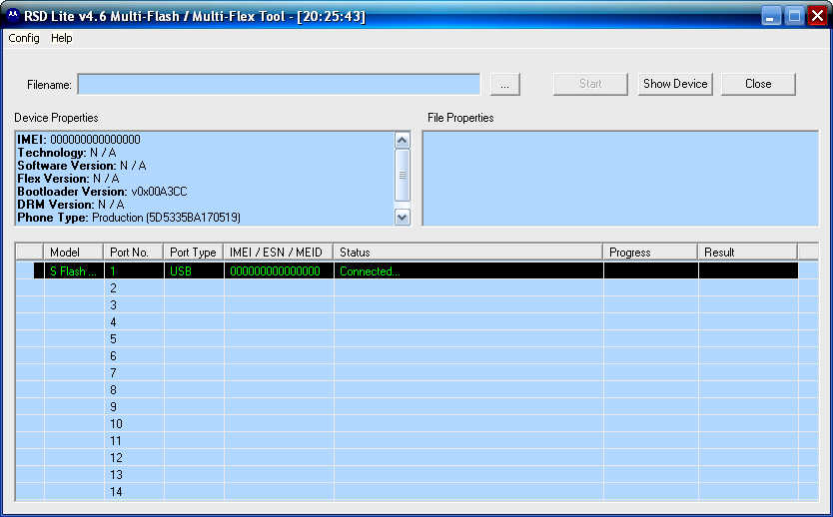Screen dimensions: 833x517
Task: Select port number 11 row
Action: tap(417, 441)
